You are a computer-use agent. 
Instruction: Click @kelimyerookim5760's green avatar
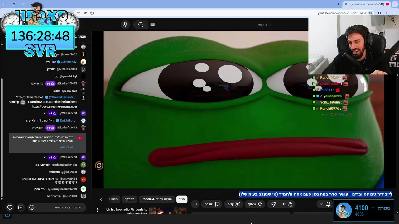[83, 189]
